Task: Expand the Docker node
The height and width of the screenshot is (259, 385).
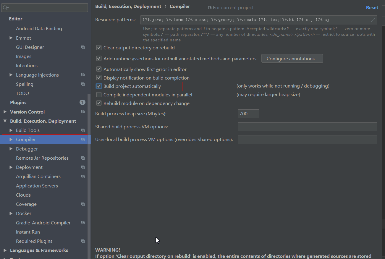Action: click(x=11, y=213)
